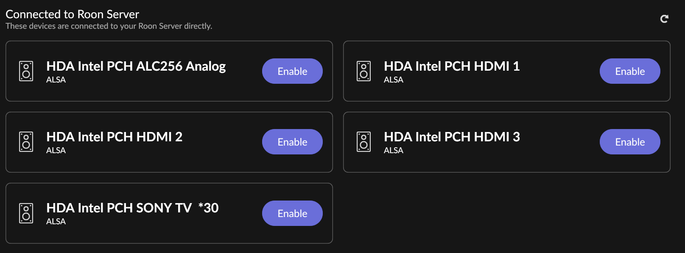The image size is (685, 253).
Task: Select the HDA Intel PCH HDMI 1 title
Action: click(452, 66)
